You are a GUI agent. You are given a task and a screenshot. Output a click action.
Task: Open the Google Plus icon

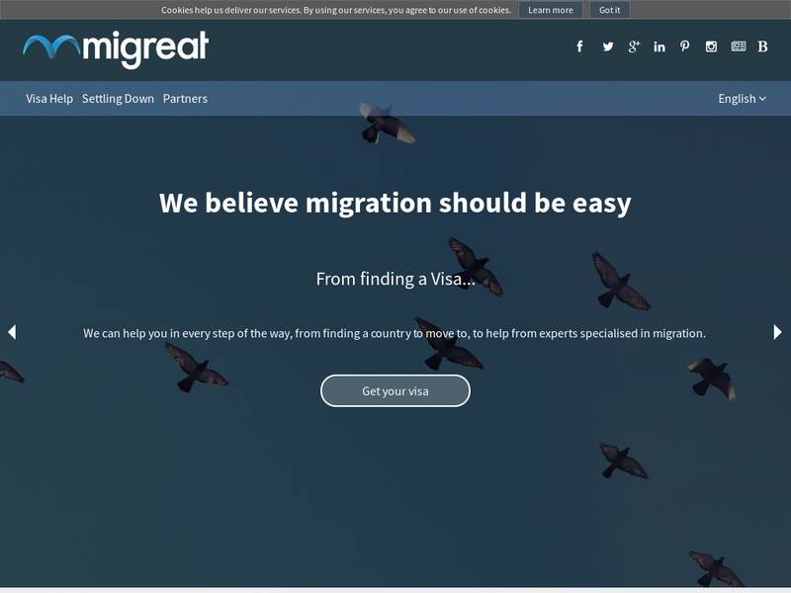coord(634,46)
